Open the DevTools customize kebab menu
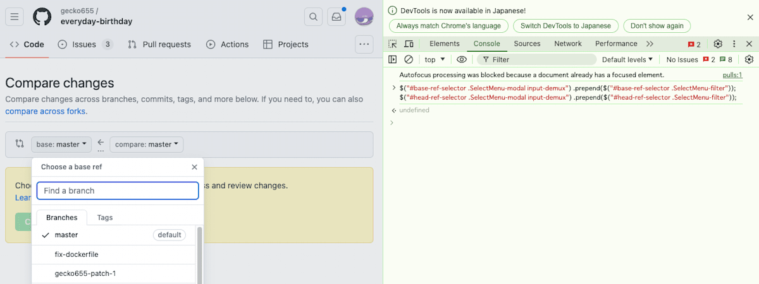Image resolution: width=759 pixels, height=284 pixels. tap(734, 44)
